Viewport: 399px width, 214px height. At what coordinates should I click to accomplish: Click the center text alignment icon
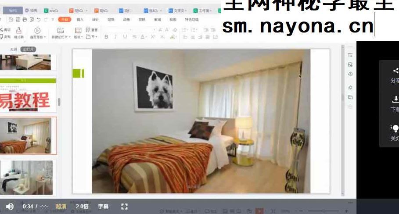[x=193, y=37]
